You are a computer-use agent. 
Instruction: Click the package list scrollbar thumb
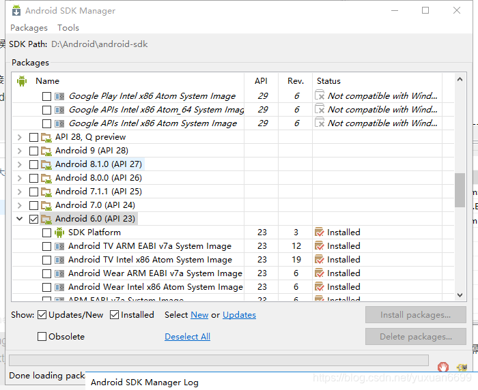[460, 190]
